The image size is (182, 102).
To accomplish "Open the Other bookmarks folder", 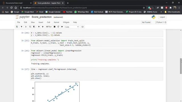I will coord(172,12).
